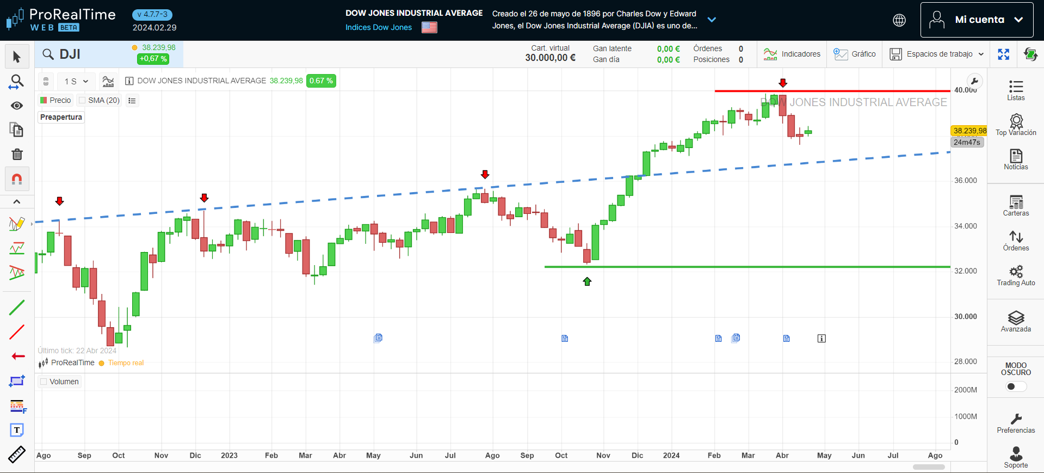This screenshot has width=1044, height=473.
Task: Expand the index description chevron
Action: click(x=712, y=20)
